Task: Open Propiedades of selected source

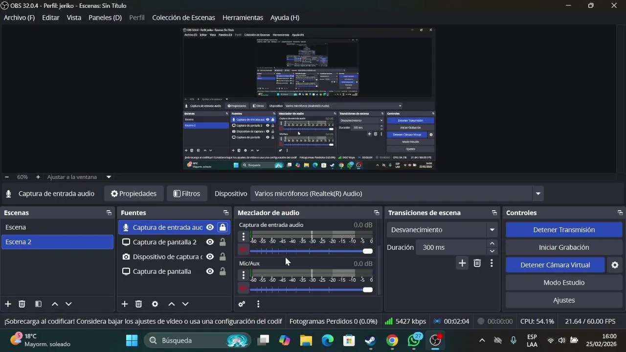Action: coord(134,194)
